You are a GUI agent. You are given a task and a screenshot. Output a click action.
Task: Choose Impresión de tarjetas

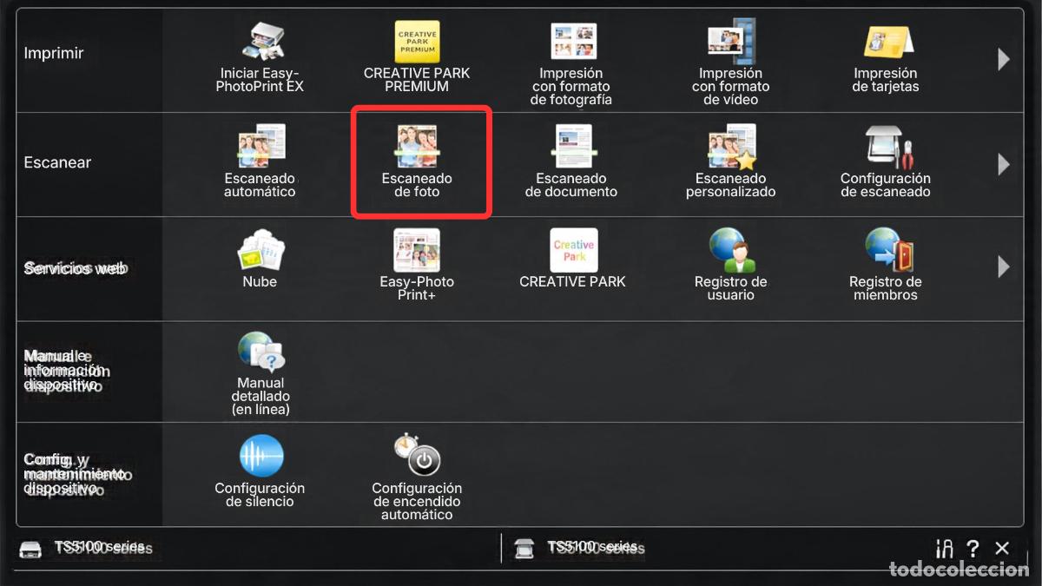pos(886,59)
